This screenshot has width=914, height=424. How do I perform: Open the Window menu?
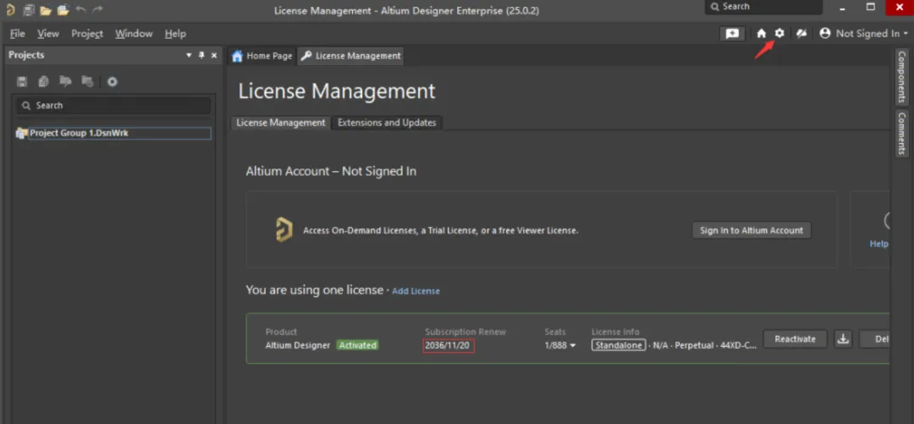[134, 34]
